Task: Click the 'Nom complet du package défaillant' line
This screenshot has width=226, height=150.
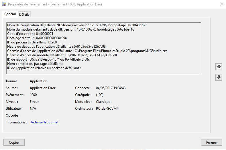Action: click(x=35, y=64)
